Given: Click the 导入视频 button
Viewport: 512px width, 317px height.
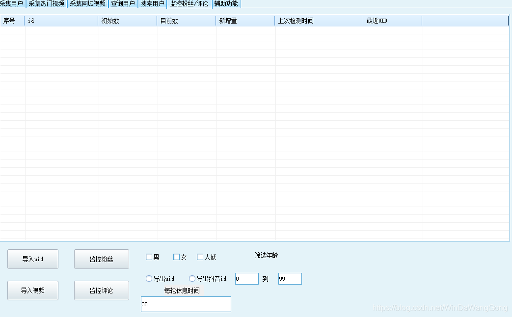Looking at the screenshot, I should 33,291.
